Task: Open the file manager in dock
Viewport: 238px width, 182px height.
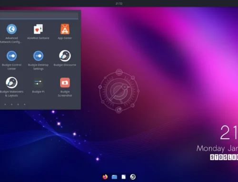Action: 114,177
